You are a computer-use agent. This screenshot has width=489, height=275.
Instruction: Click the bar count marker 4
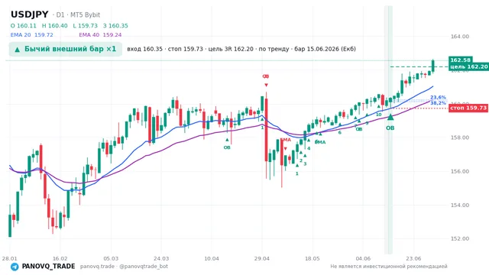309,148
